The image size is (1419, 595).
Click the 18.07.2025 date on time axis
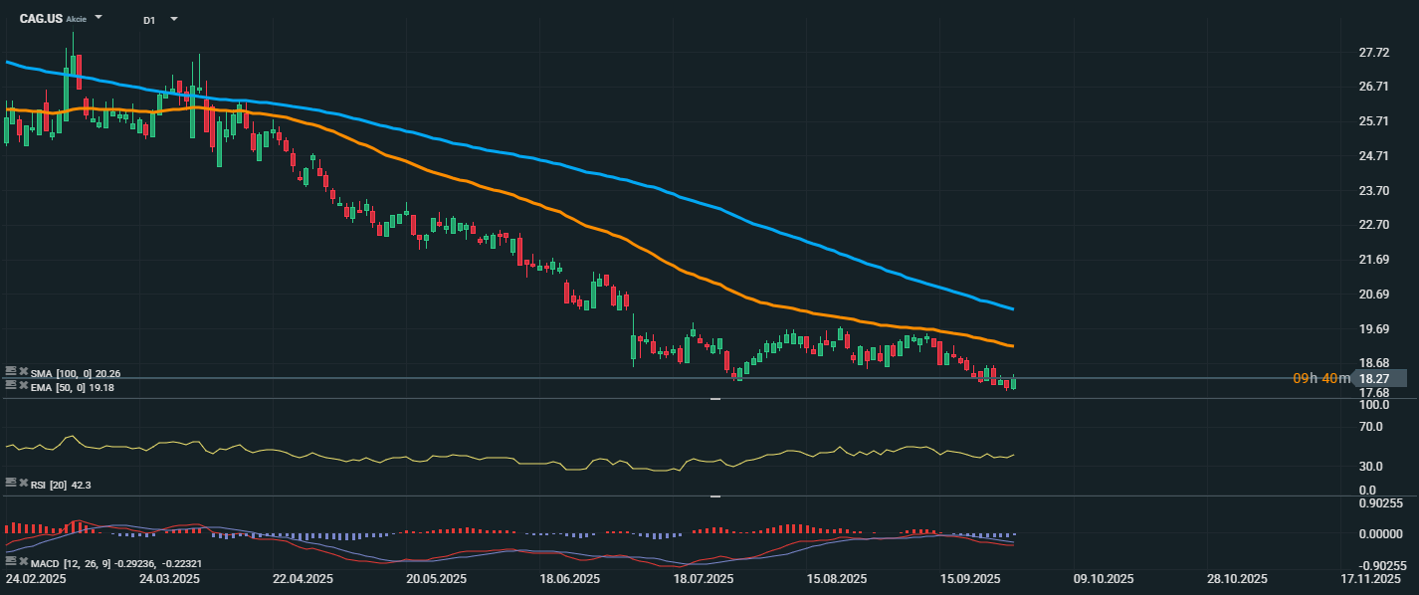click(x=704, y=578)
